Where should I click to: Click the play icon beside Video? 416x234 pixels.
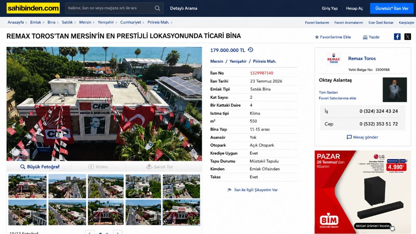pos(91,167)
